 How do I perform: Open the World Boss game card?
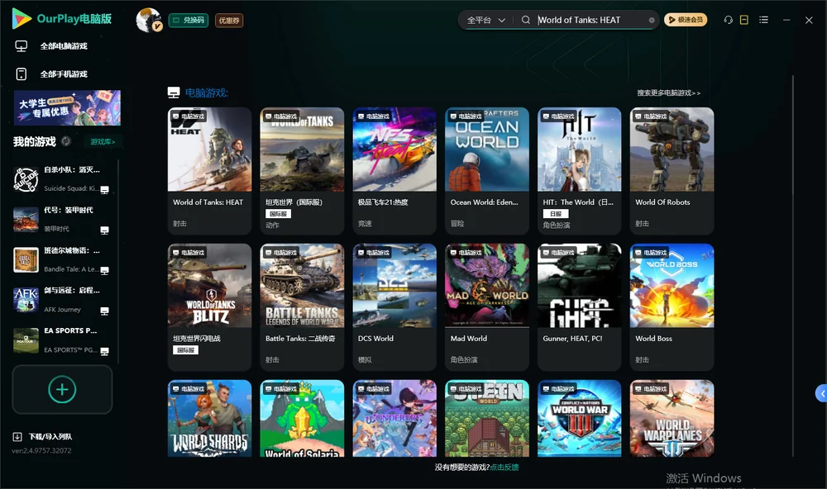[x=672, y=307]
